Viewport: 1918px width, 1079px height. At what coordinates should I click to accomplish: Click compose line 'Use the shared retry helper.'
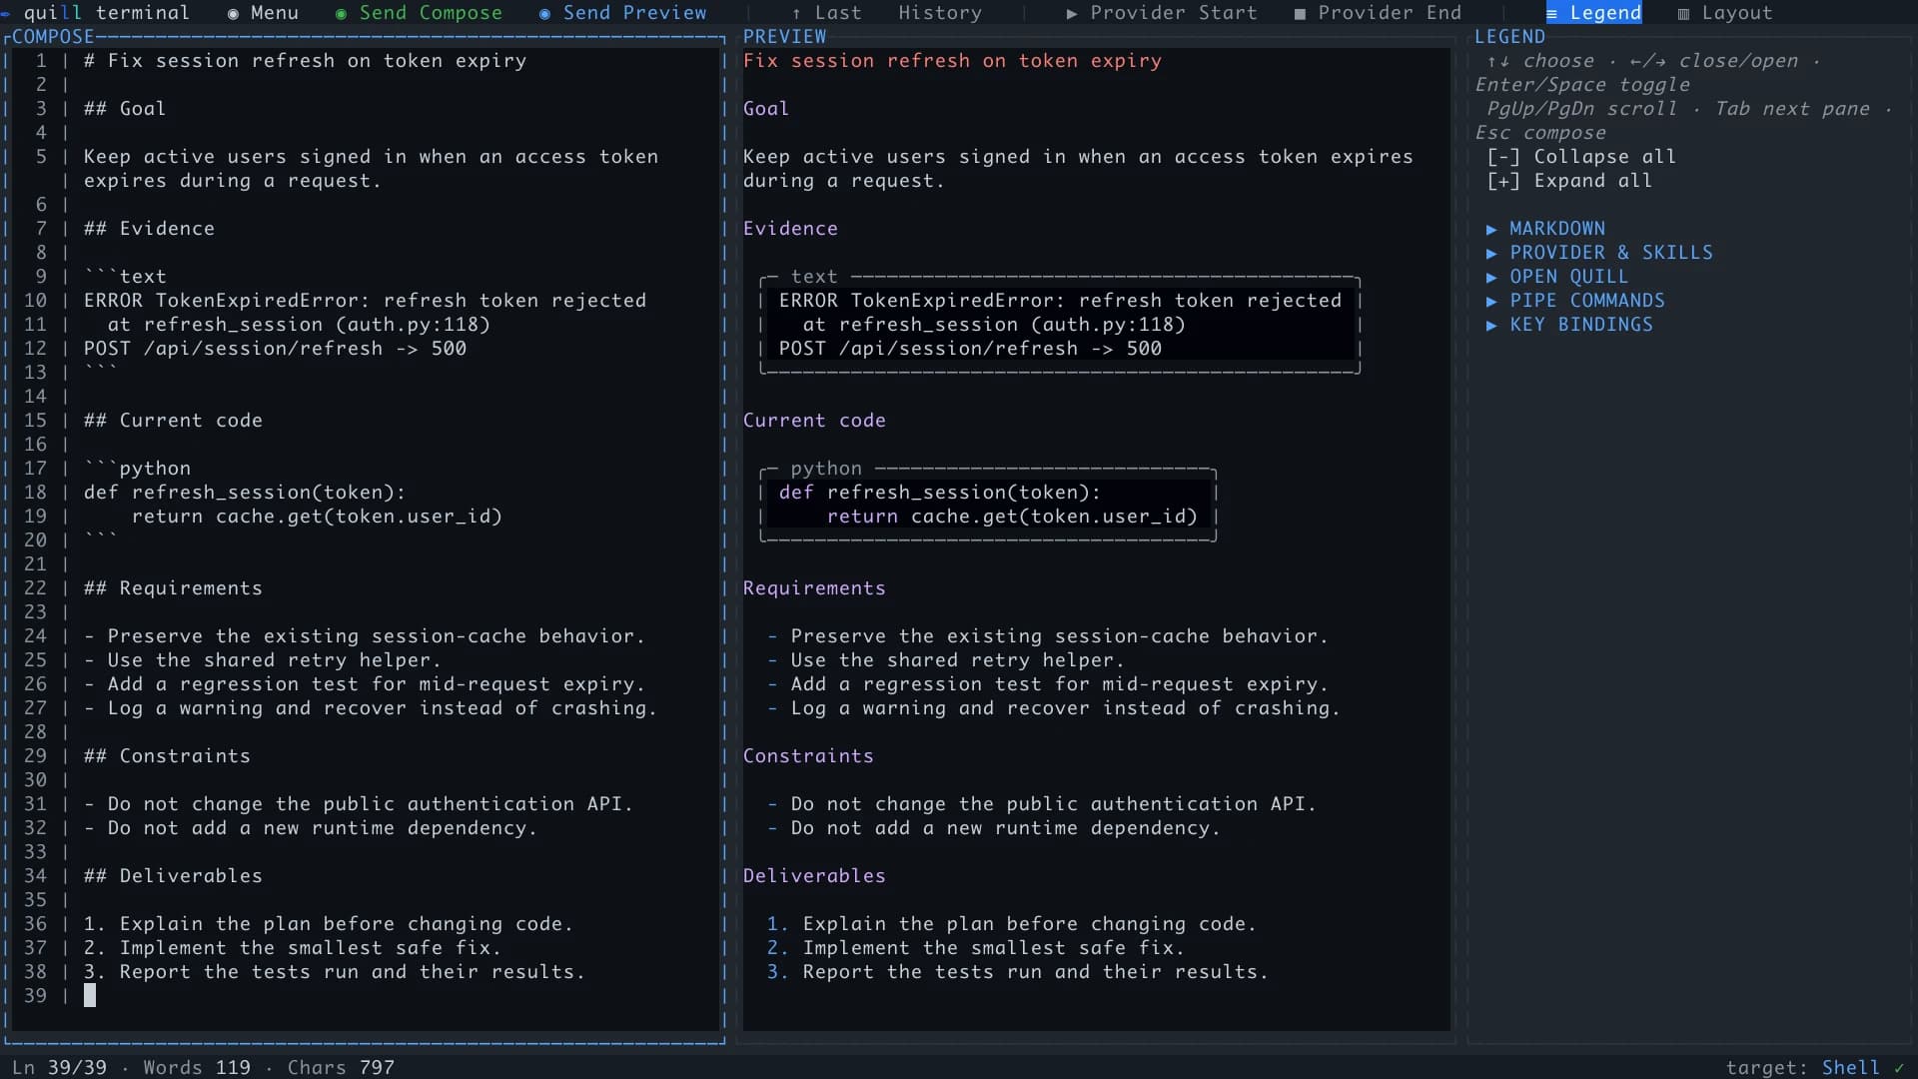[263, 660]
